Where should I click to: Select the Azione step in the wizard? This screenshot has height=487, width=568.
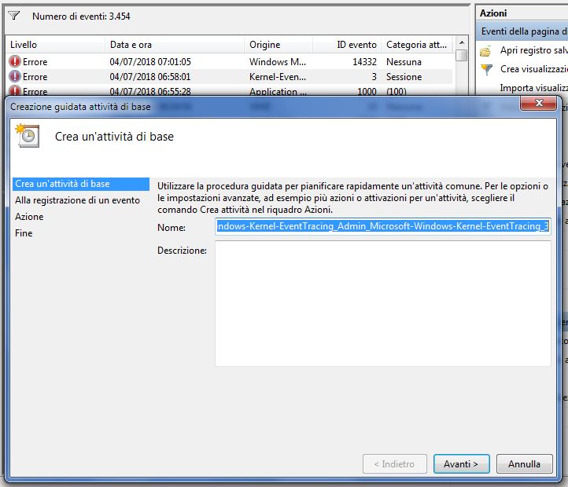pyautogui.click(x=30, y=217)
